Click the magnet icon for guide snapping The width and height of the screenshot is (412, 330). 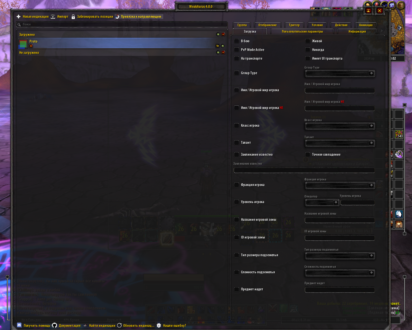pos(117,17)
